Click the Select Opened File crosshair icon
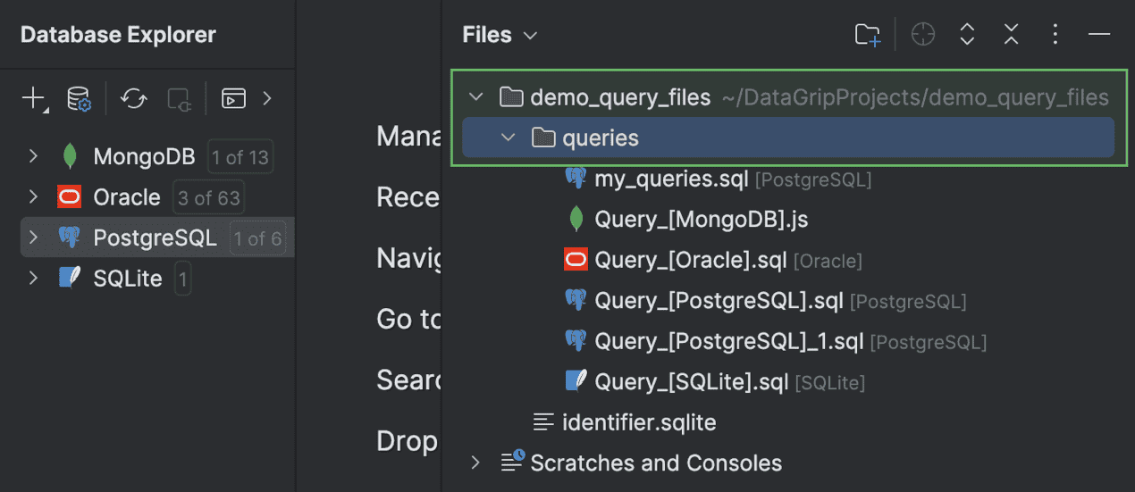 point(922,35)
